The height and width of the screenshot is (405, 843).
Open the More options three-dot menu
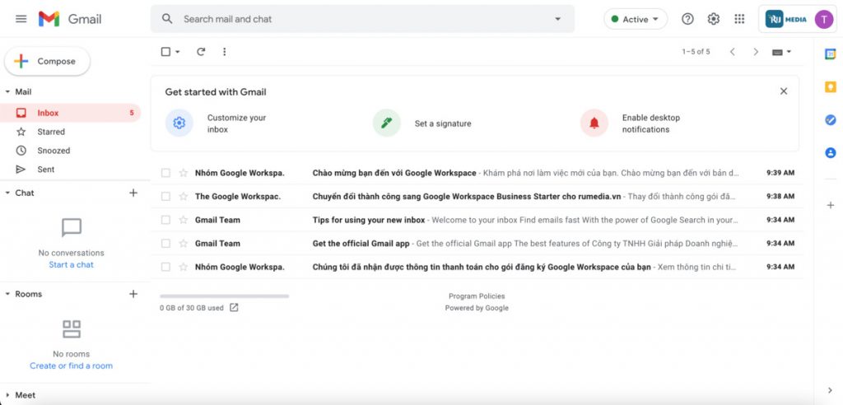(x=224, y=52)
